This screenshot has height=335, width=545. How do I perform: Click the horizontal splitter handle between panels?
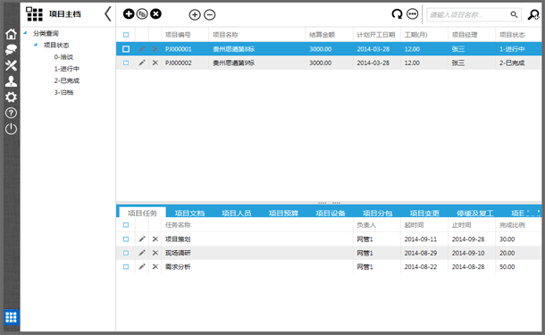[x=329, y=203]
